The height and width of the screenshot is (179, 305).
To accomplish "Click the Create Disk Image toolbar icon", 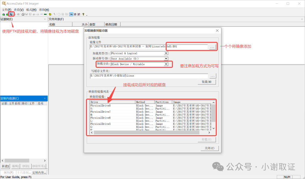I will [x=23, y=14].
